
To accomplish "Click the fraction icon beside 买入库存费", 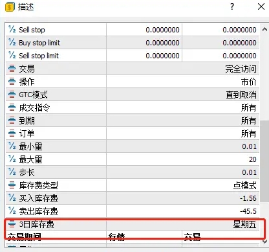I will (12, 198).
